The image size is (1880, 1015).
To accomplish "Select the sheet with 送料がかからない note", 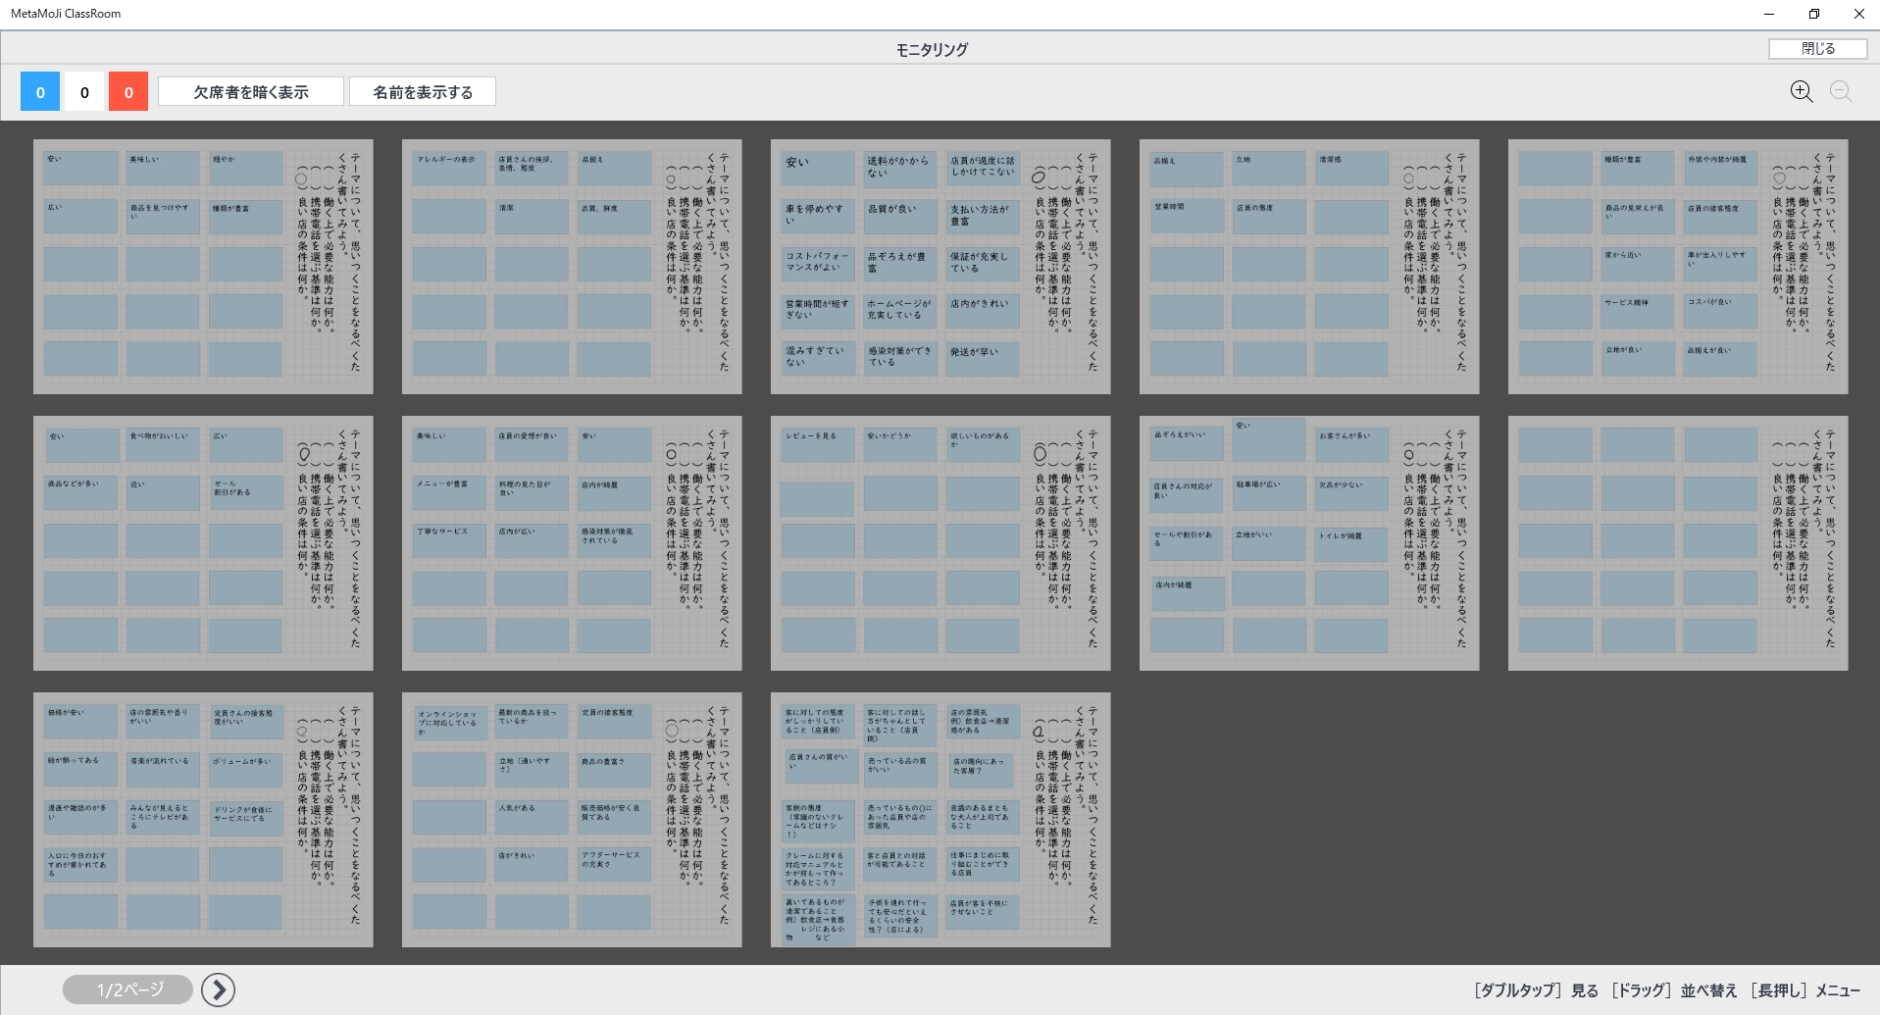I will coord(940,267).
